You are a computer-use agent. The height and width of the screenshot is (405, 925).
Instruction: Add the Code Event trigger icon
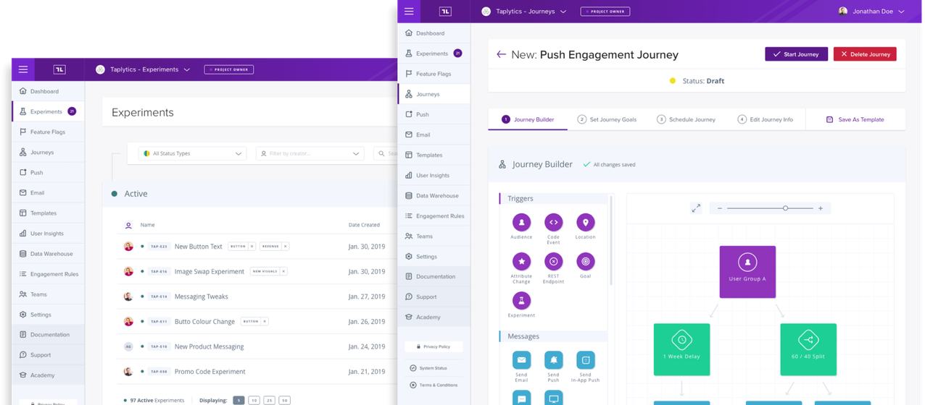pyautogui.click(x=553, y=223)
